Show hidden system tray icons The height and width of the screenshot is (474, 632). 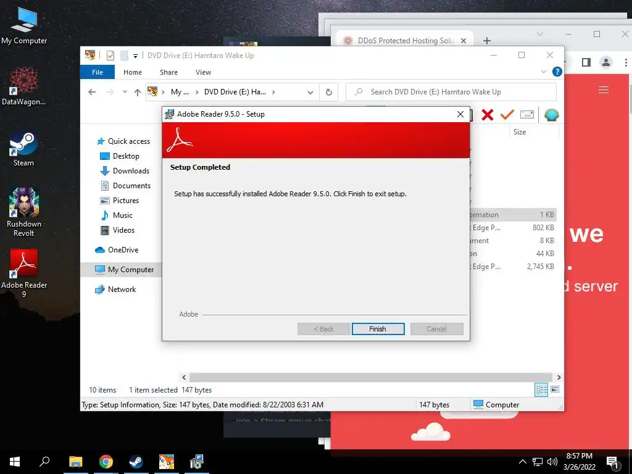point(522,462)
